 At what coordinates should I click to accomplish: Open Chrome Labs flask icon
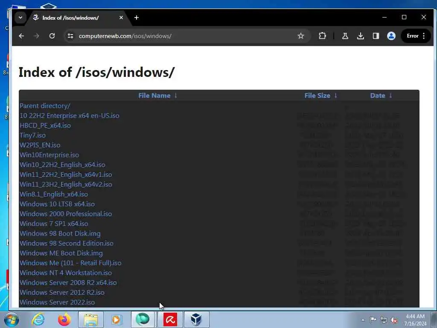(x=345, y=36)
